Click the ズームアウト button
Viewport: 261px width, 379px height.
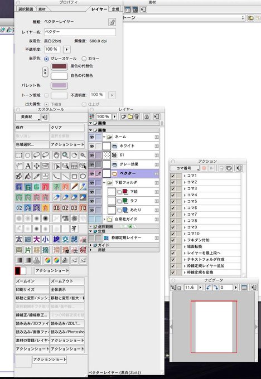click(x=67, y=281)
